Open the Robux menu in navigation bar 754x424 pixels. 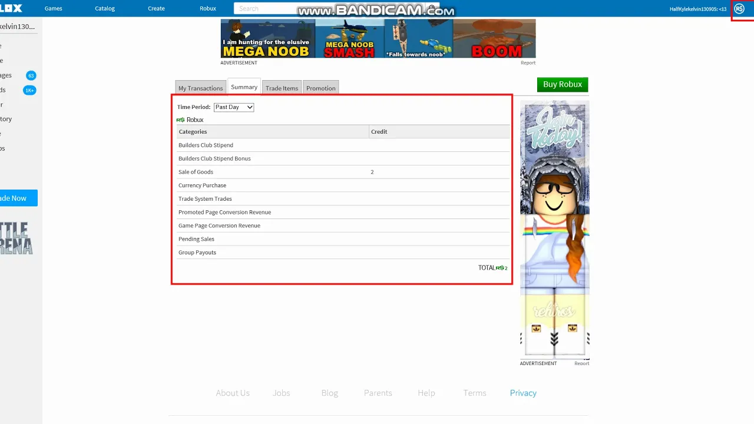click(x=208, y=8)
